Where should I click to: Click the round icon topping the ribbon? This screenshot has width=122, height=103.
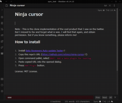coord(2,17)
